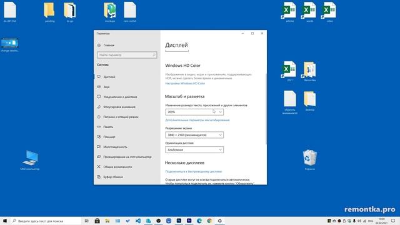Click the taskbar search box
Image resolution: width=400 pixels, height=225 pixels.
(x=46, y=221)
